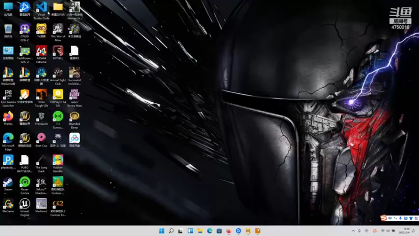
Task: Open the Frostpunk game shortcut
Action: coord(41,119)
